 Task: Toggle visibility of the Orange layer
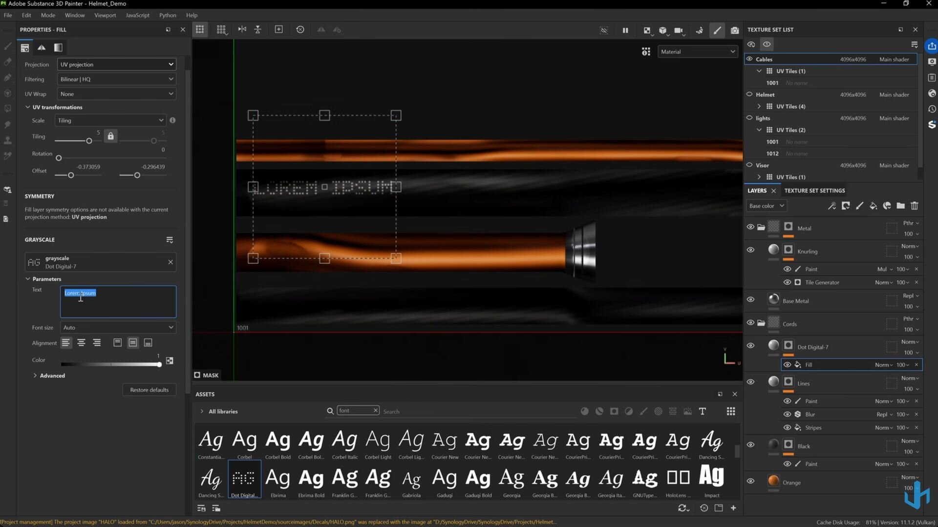pyautogui.click(x=750, y=481)
